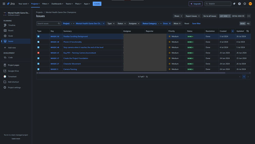Image resolution: width=255 pixels, height=144 pixels.
Task: Click the task type icon for MHGDC-50
Action: pos(38,36)
